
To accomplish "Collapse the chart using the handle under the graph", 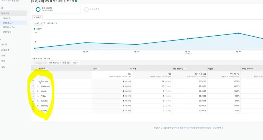I will click(x=189, y=54).
